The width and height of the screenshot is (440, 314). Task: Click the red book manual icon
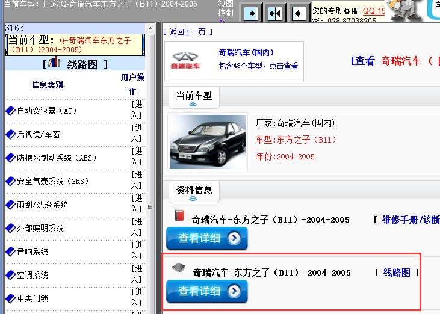point(179,215)
